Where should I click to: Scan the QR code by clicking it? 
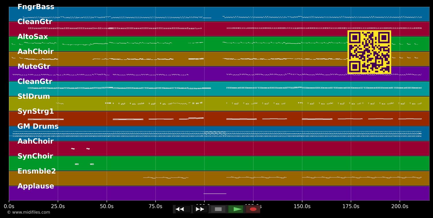pos(369,52)
